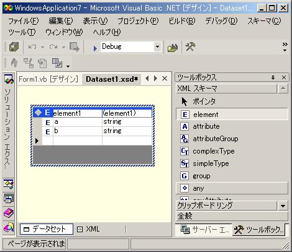Click the Find in Files folder icon
This screenshot has height=252, width=292.
tap(173, 48)
